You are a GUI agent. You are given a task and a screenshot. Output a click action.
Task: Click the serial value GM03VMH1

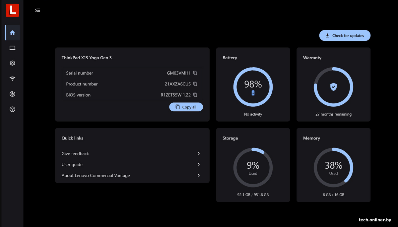click(x=179, y=73)
